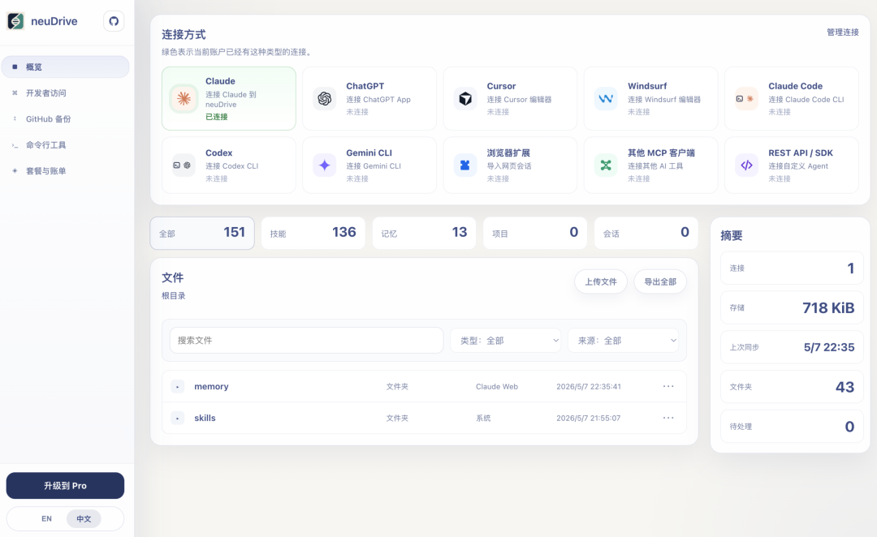The width and height of the screenshot is (877, 537).
Task: Select the Claude Code terminal icon
Action: (x=747, y=99)
